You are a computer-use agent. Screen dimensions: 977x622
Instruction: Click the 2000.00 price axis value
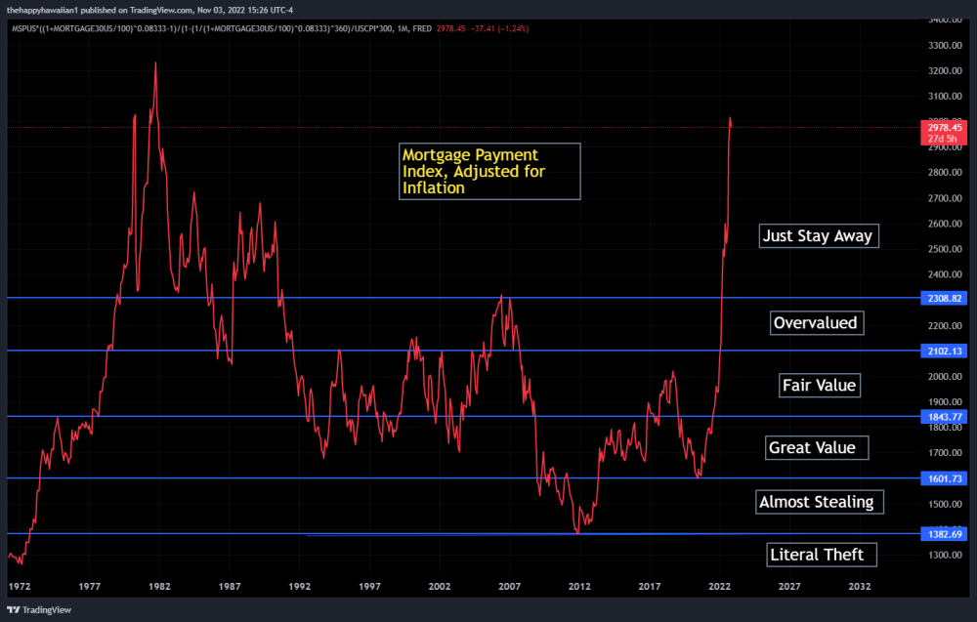[945, 377]
